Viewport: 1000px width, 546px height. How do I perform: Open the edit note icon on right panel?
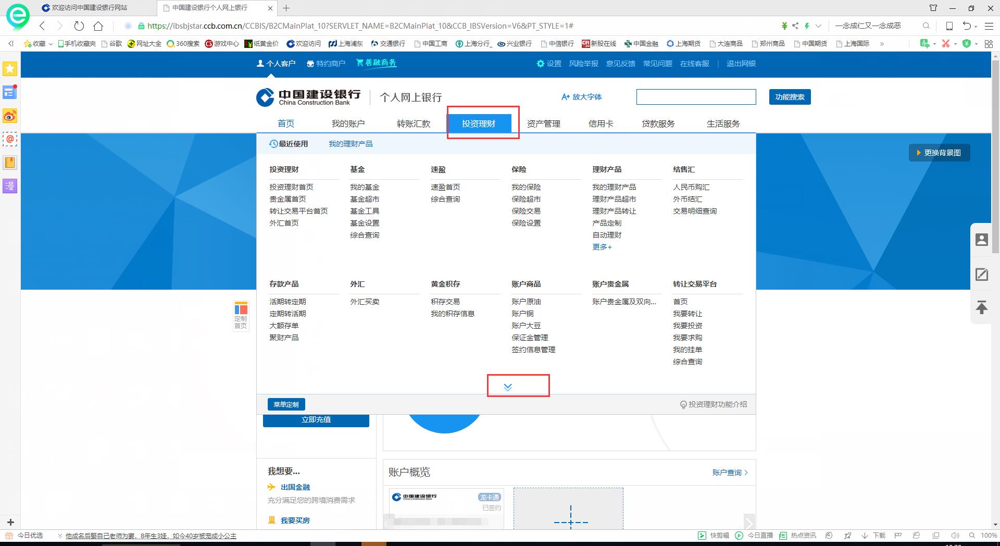[x=982, y=275]
